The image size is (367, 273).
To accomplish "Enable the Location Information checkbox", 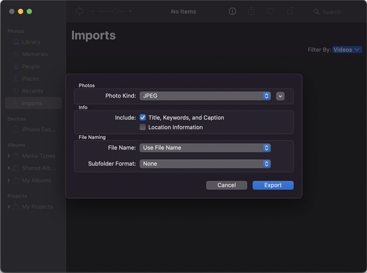I will (143, 127).
